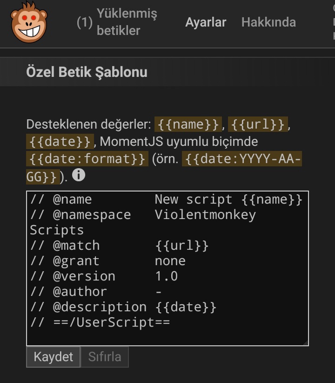Image resolution: width=335 pixels, height=383 pixels.
Task: Click the @version 1.0 line in editor
Action: 104,276
